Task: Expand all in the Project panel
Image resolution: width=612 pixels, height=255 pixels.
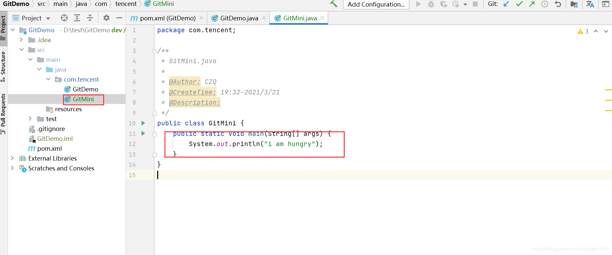Action: (x=77, y=18)
